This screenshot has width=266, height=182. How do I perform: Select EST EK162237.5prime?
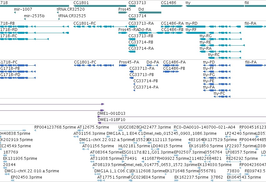pos(176,180)
